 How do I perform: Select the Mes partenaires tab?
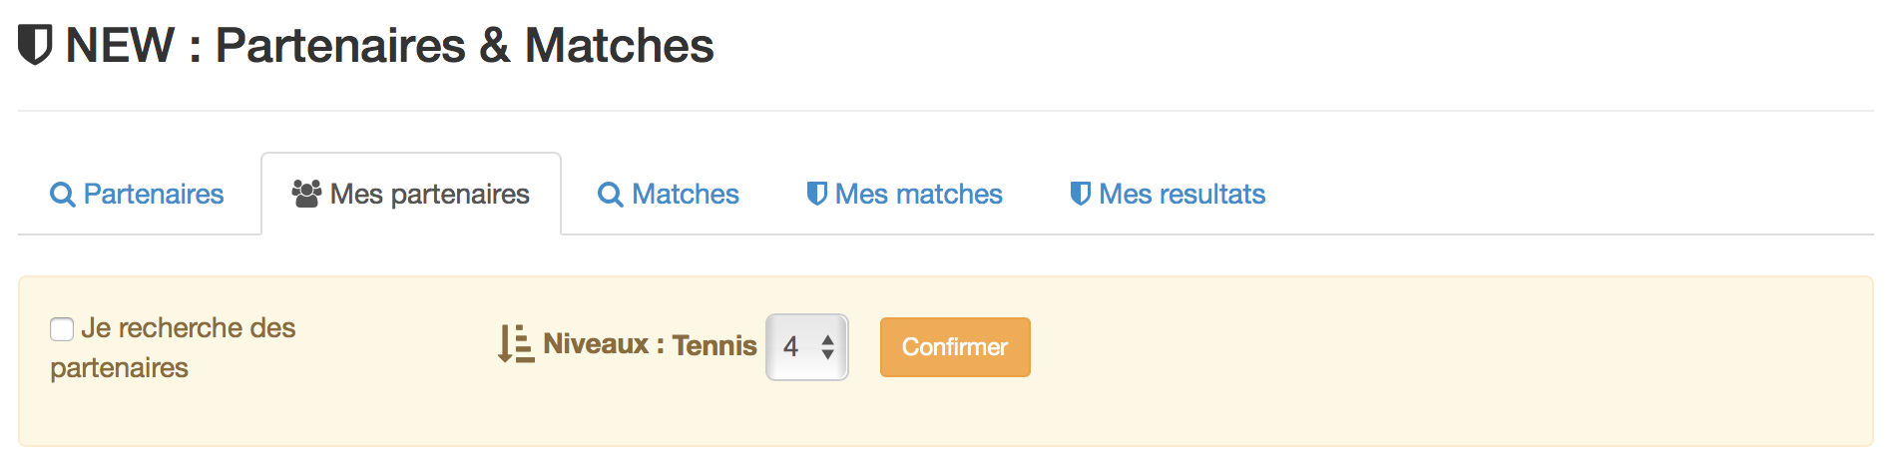[x=411, y=194]
